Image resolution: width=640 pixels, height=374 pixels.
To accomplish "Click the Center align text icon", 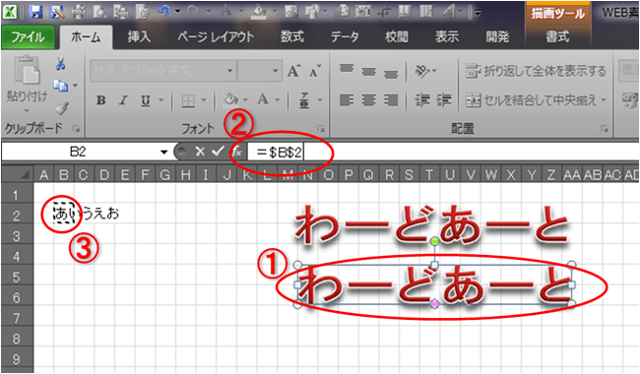I will tap(368, 100).
